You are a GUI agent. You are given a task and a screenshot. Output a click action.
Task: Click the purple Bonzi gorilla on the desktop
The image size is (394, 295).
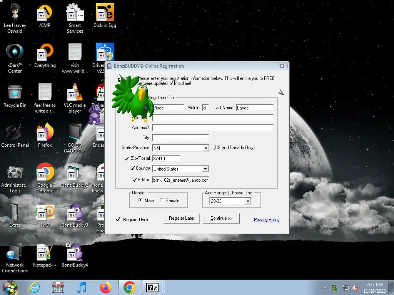point(95,114)
